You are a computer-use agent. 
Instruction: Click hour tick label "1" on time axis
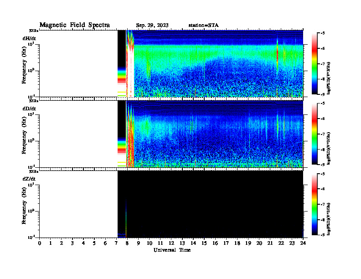pyautogui.click(x=51, y=243)
